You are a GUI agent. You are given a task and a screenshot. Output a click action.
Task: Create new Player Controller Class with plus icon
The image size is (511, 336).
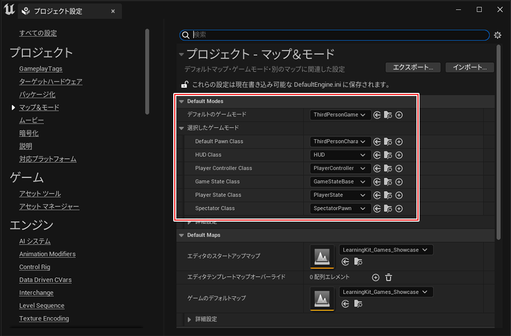(x=399, y=169)
